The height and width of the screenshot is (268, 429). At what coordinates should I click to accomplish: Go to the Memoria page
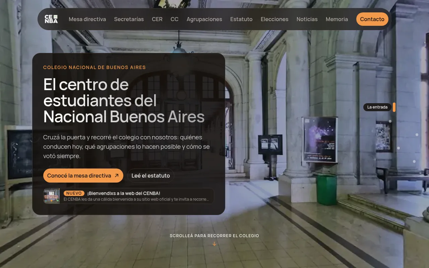tap(337, 19)
